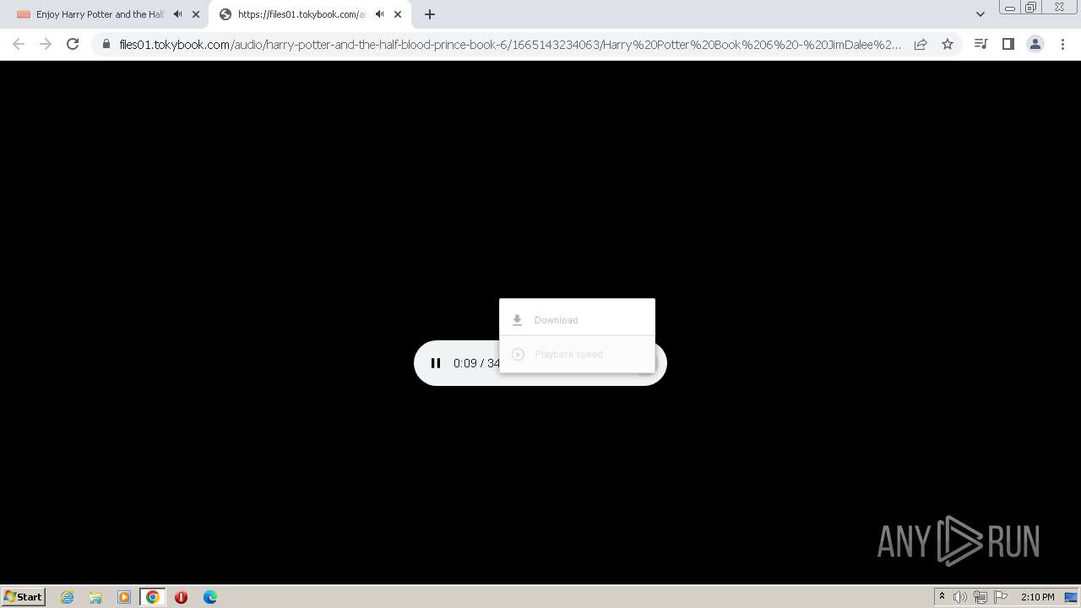Viewport: 1081px width, 608px height.
Task: Pause the audio playback
Action: [436, 363]
